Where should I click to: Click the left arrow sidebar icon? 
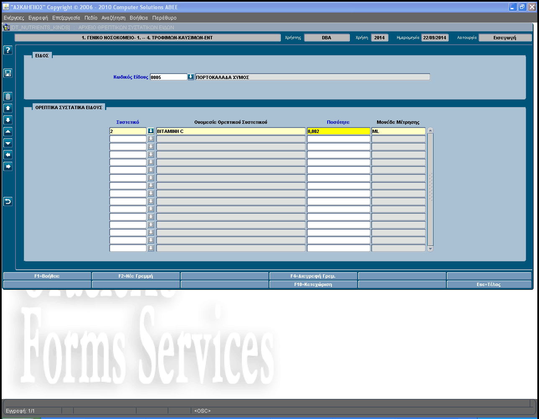8,155
